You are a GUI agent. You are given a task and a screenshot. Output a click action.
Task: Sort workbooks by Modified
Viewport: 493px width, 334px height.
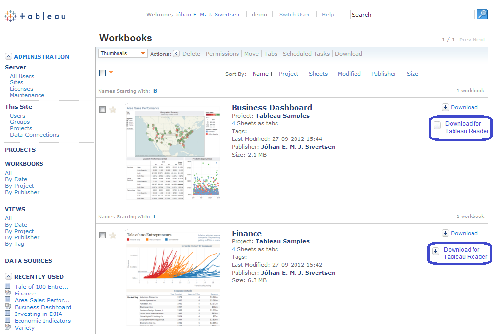tap(349, 74)
